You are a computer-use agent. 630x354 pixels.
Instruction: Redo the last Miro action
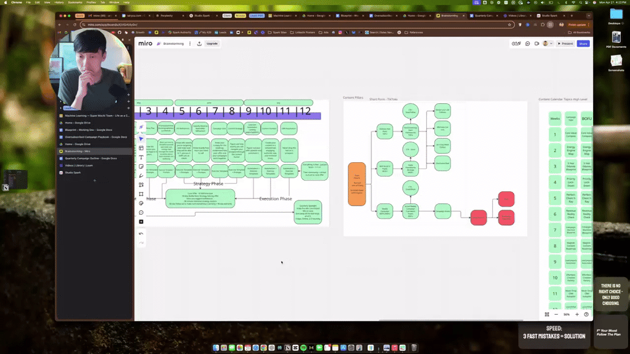(x=141, y=242)
